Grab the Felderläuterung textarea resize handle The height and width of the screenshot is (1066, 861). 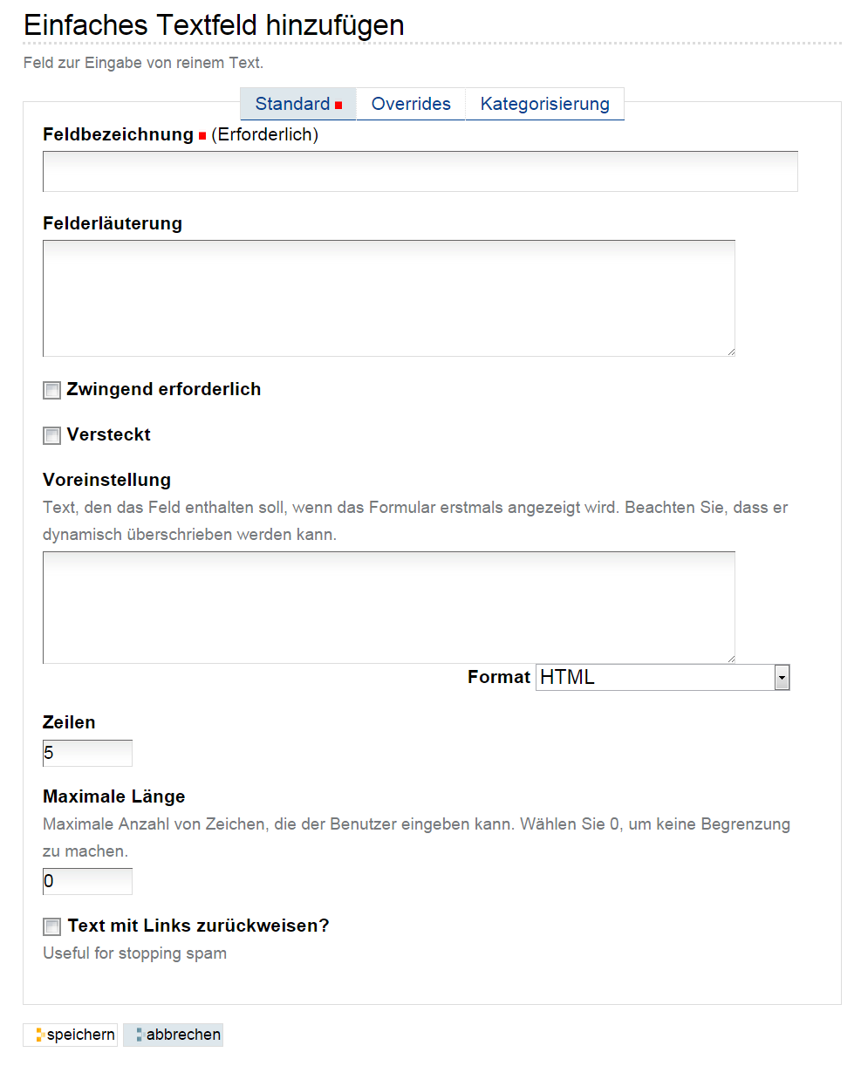coord(730,352)
